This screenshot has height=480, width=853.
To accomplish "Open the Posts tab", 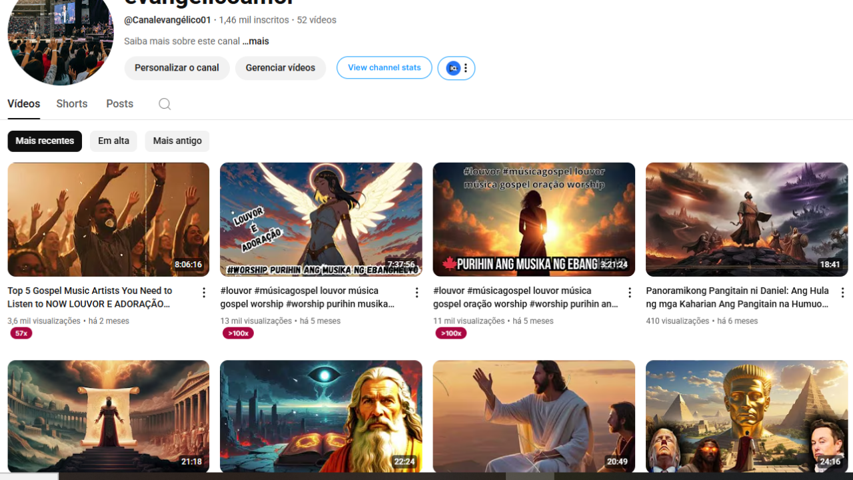I will [120, 104].
